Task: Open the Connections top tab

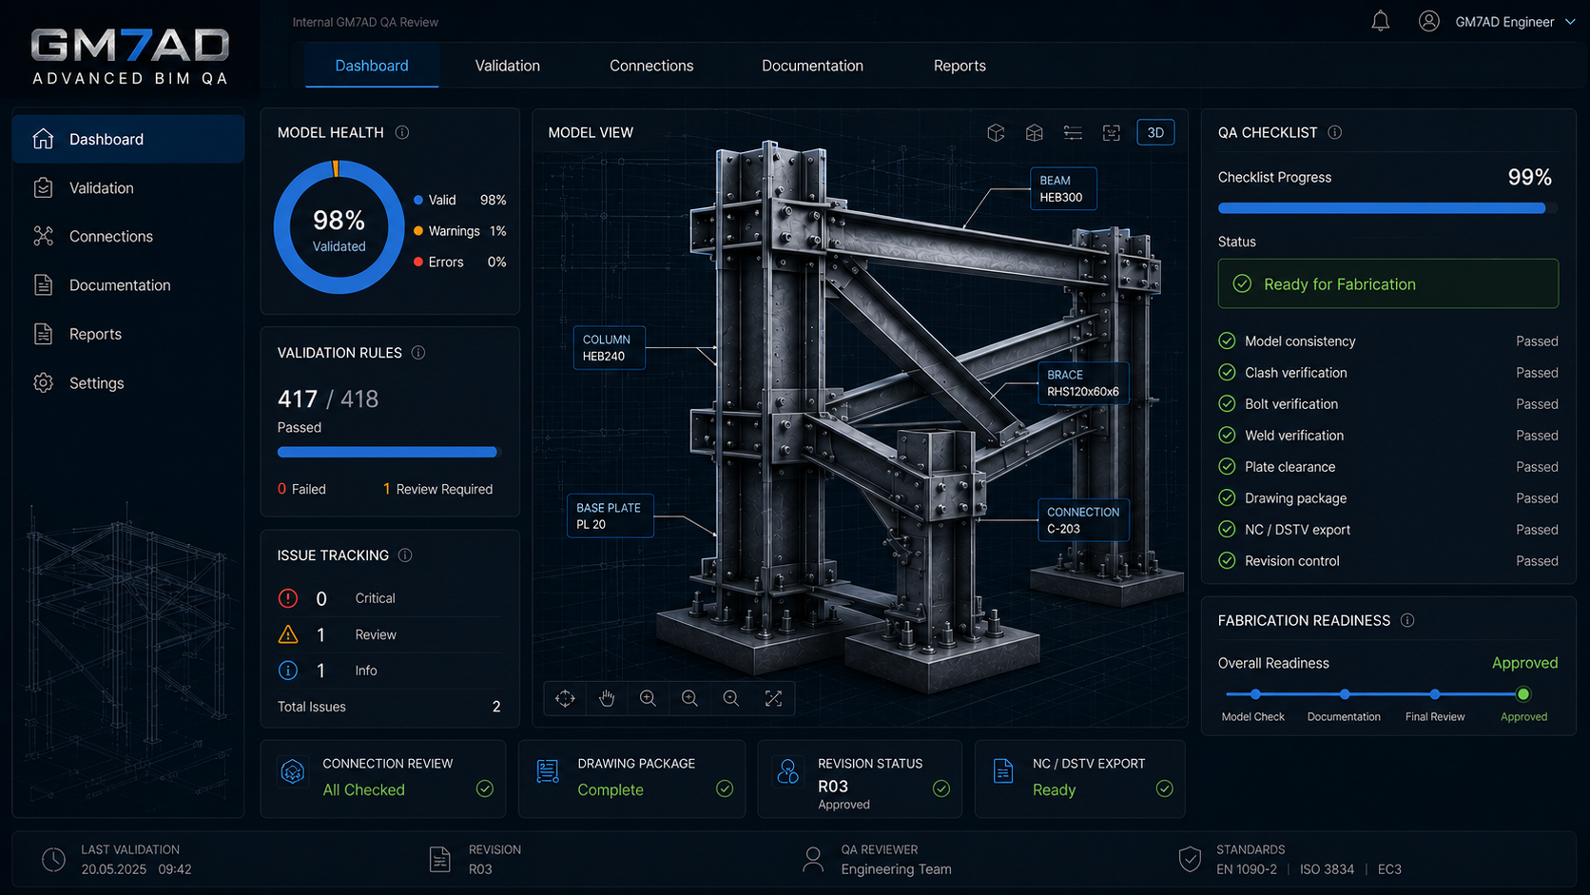Action: pos(651,66)
